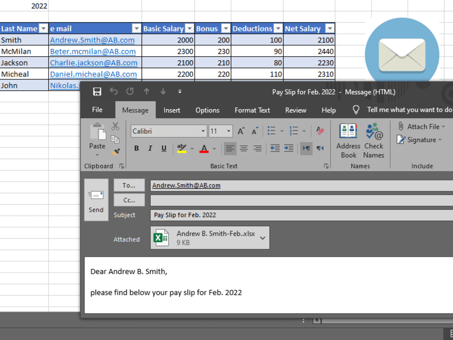Select the Format Painter brush

pos(115,152)
